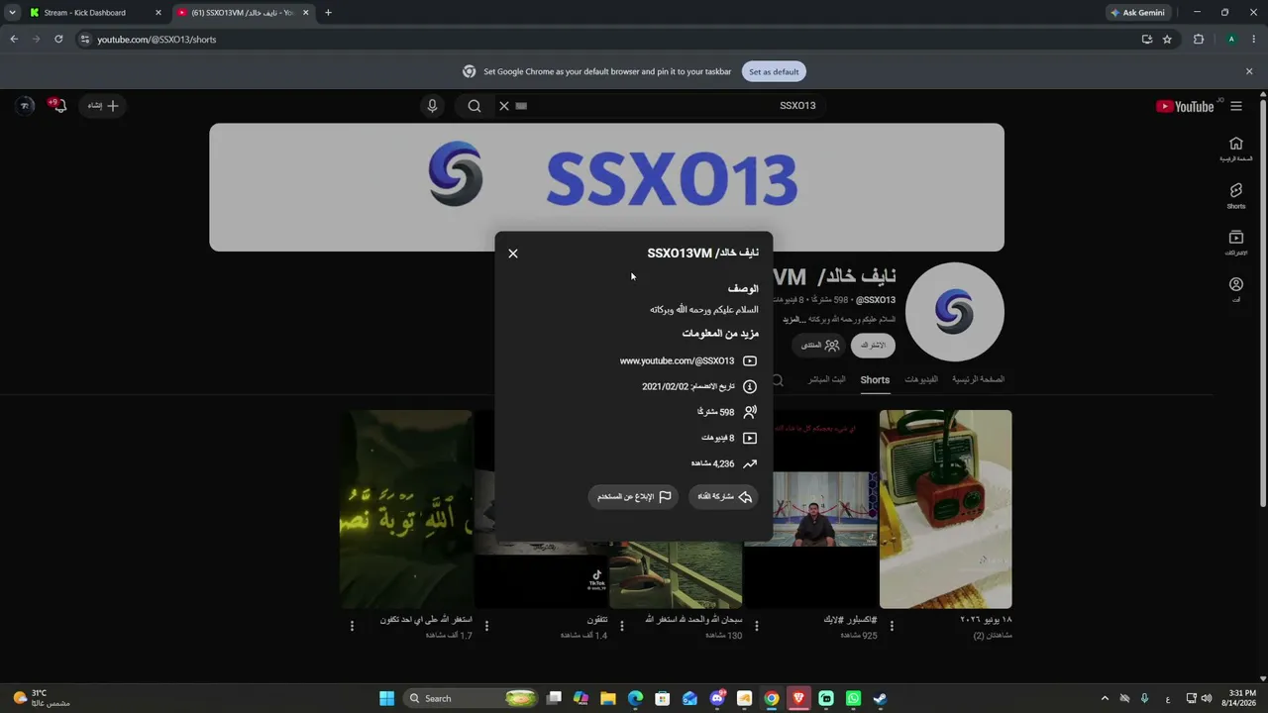
Task: Switch to the channel Home tab
Action: point(978,379)
